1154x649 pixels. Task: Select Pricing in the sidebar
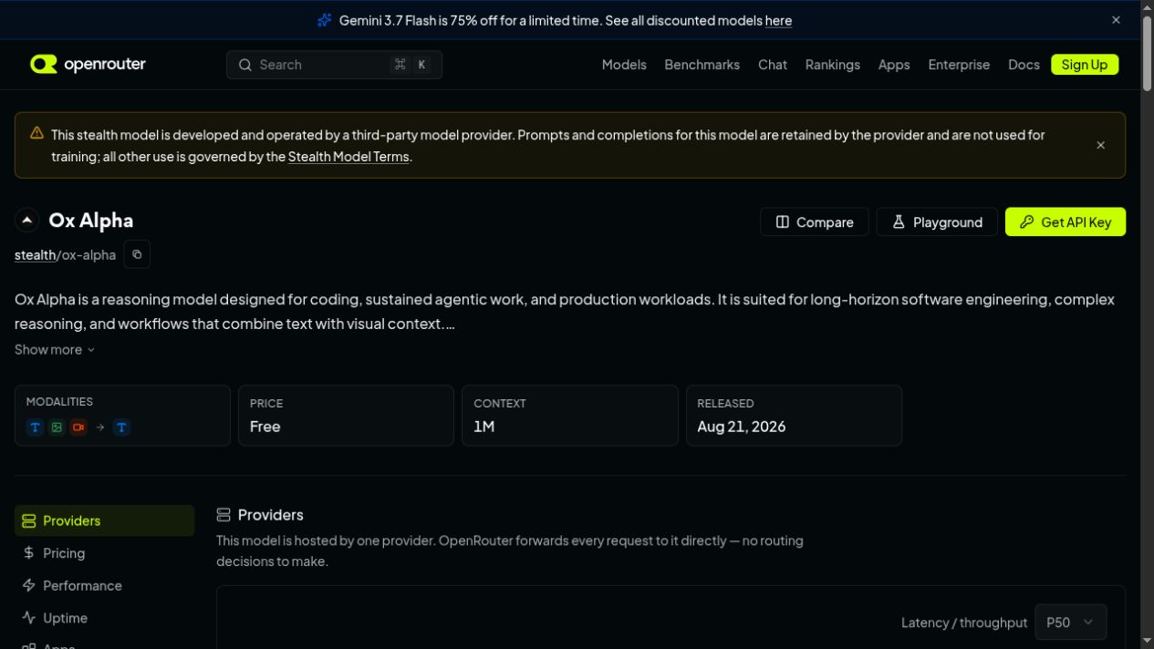pyautogui.click(x=104, y=553)
